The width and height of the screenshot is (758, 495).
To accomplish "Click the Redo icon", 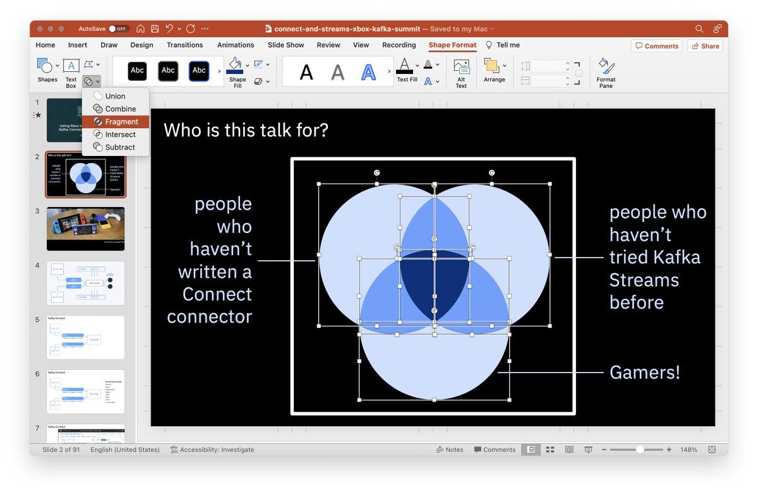I will coord(191,29).
